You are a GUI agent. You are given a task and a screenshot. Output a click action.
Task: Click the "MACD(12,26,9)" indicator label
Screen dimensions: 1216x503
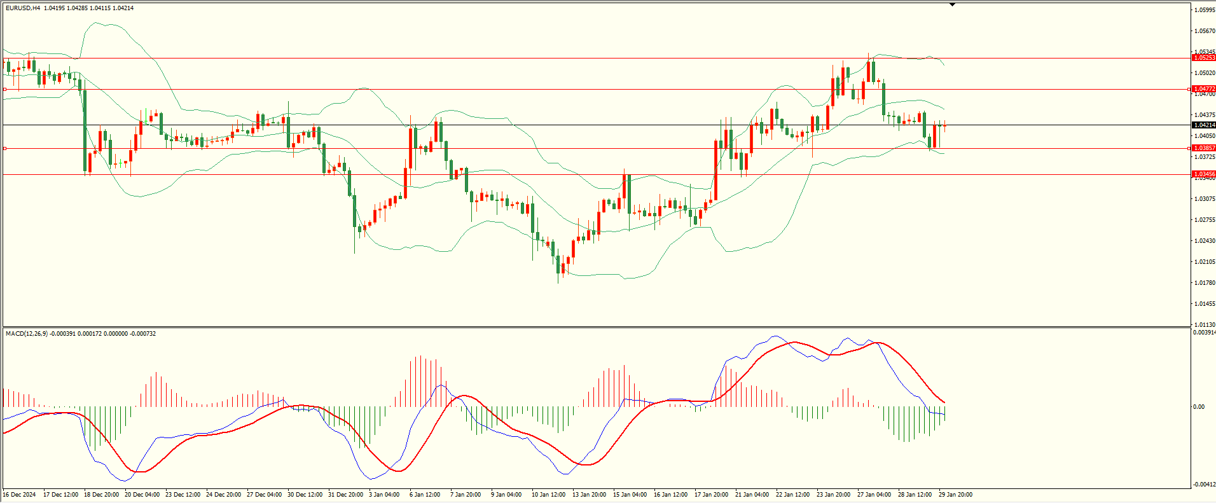[25, 334]
